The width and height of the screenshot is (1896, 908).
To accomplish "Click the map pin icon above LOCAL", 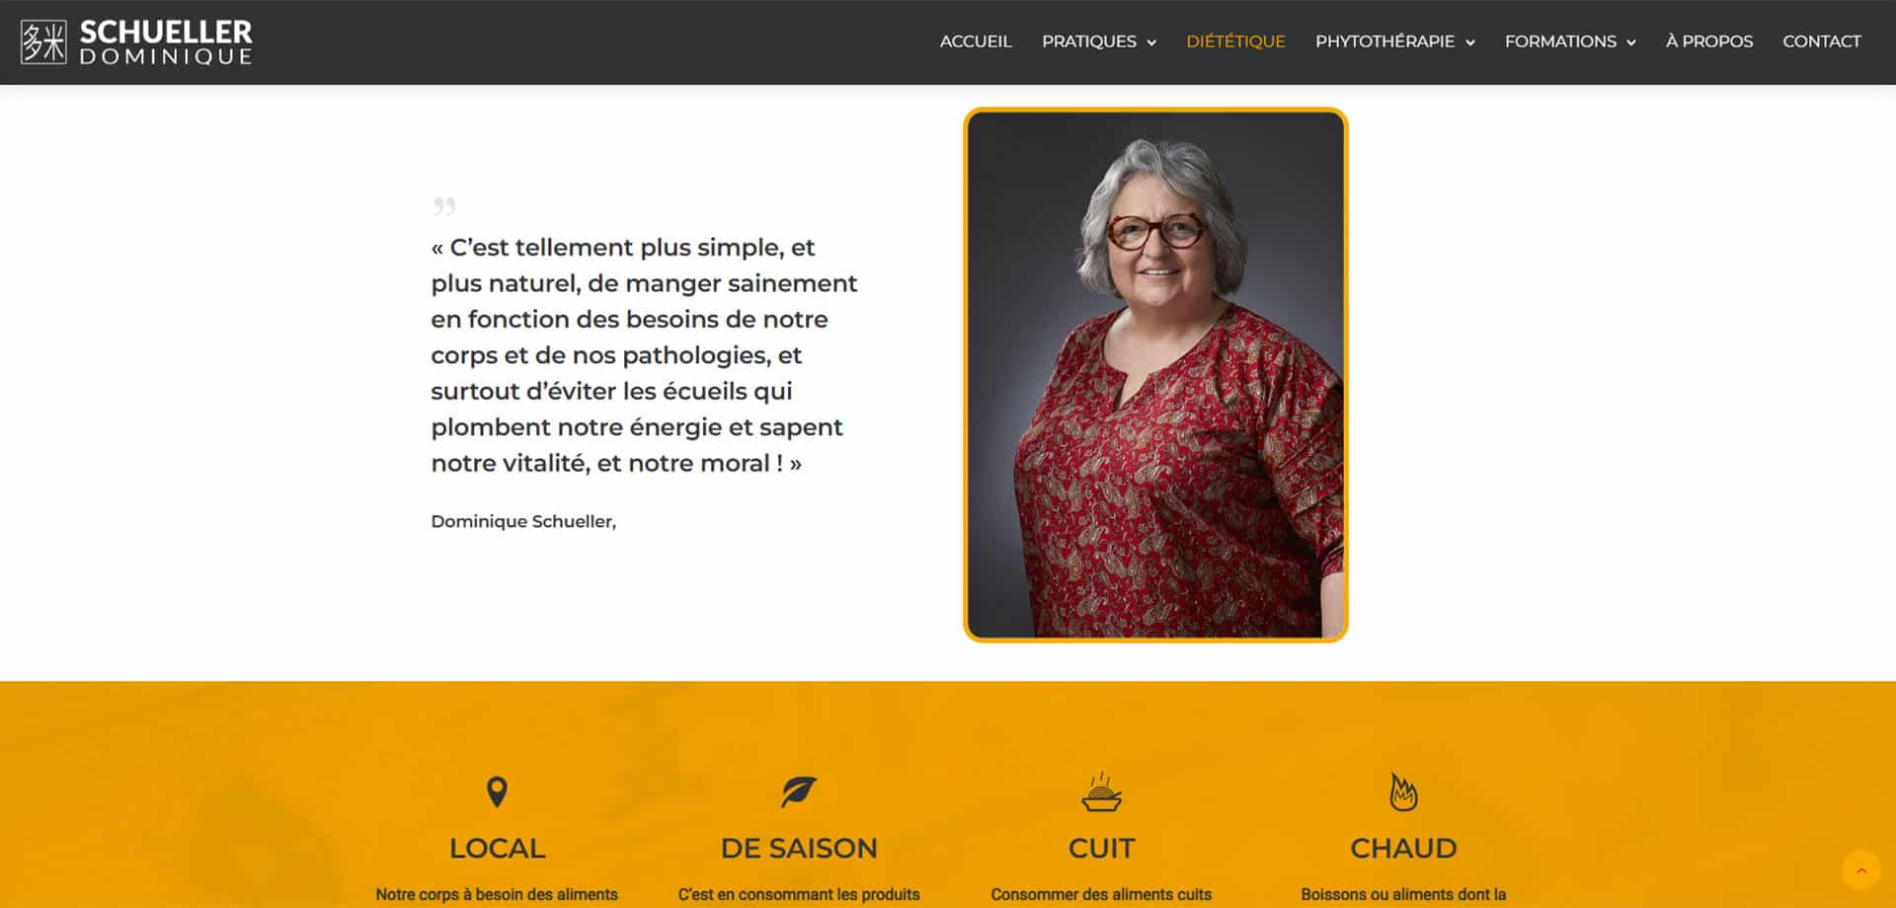I will pyautogui.click(x=497, y=792).
